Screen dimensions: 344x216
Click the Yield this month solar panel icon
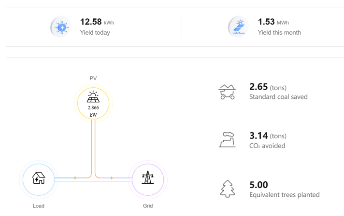coord(239,27)
